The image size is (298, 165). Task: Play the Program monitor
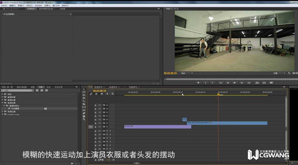pos(235,83)
